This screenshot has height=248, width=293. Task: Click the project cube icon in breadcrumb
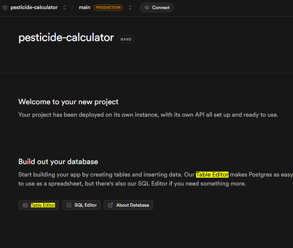coord(5,8)
